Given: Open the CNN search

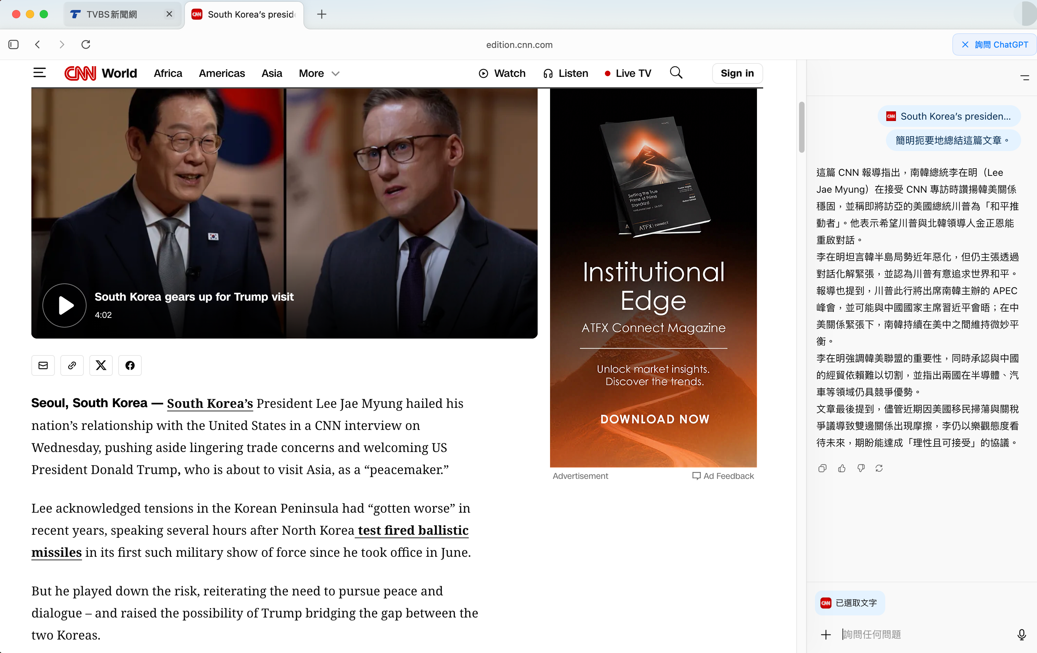Looking at the screenshot, I should [676, 73].
